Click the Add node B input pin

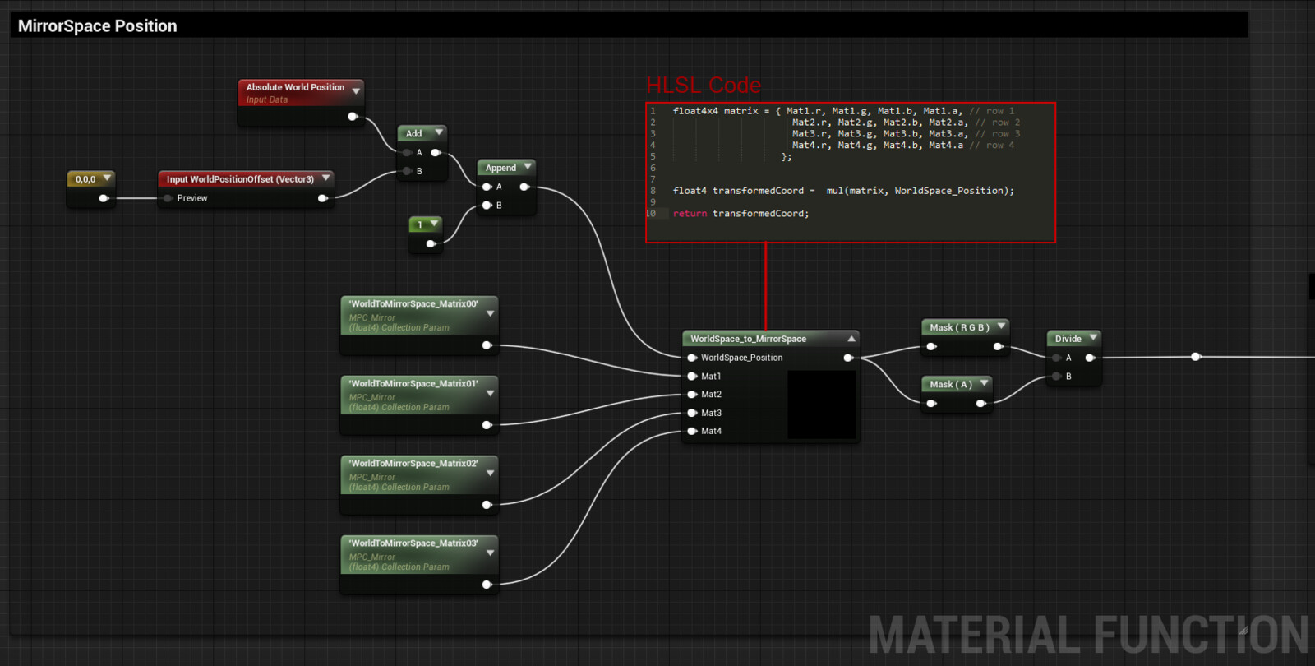coord(407,171)
